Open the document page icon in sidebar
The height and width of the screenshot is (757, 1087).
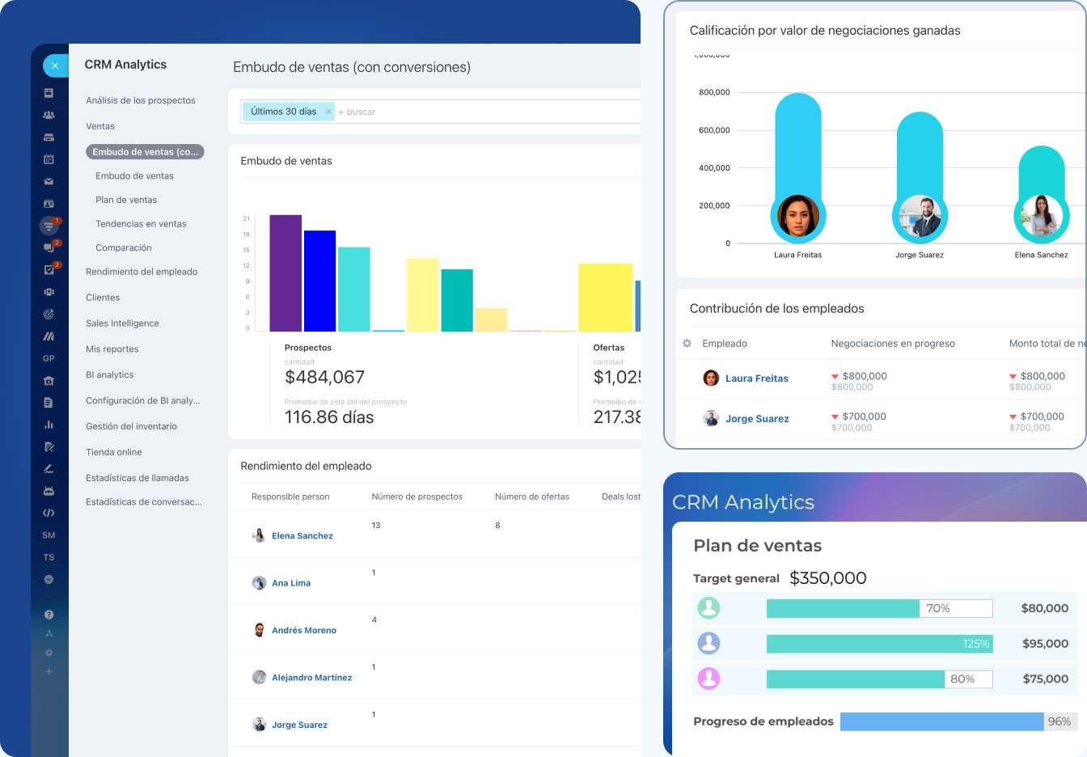tap(49, 403)
